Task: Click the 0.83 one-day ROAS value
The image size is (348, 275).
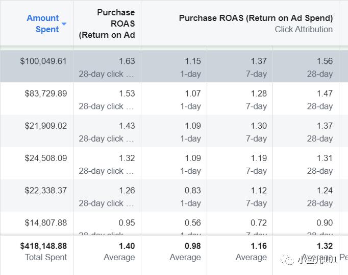Action: pos(193,190)
